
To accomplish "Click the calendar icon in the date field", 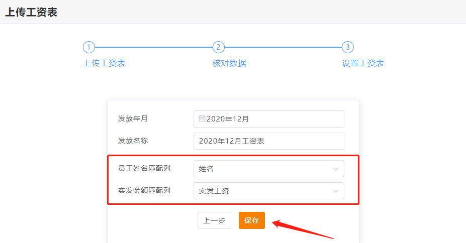I will [x=202, y=119].
